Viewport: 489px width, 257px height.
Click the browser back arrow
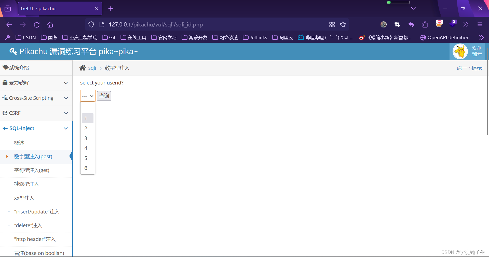point(9,25)
